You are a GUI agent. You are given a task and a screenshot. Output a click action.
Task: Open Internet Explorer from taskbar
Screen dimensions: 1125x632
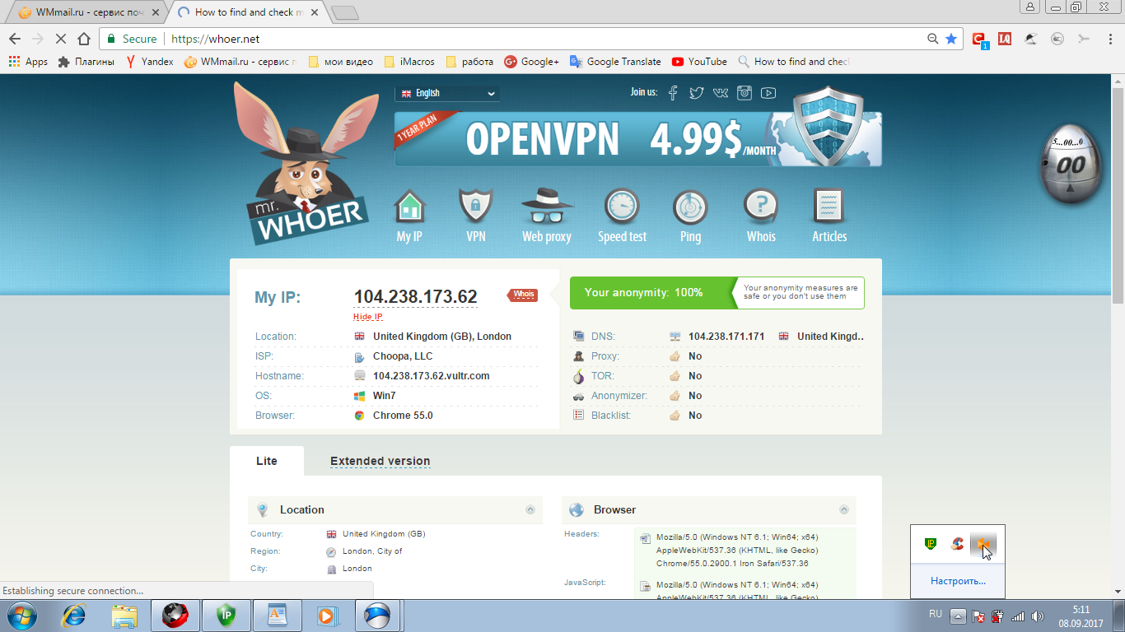tap(75, 616)
